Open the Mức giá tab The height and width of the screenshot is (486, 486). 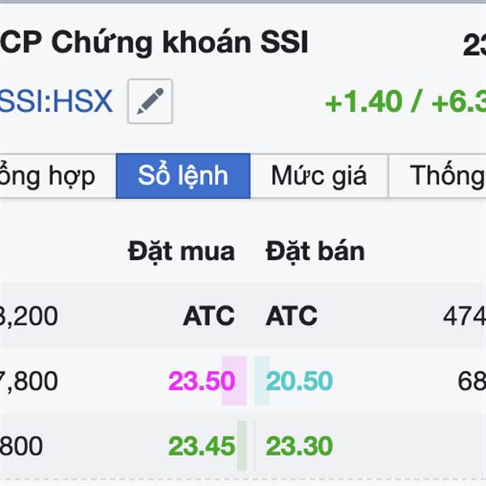pyautogui.click(x=319, y=176)
